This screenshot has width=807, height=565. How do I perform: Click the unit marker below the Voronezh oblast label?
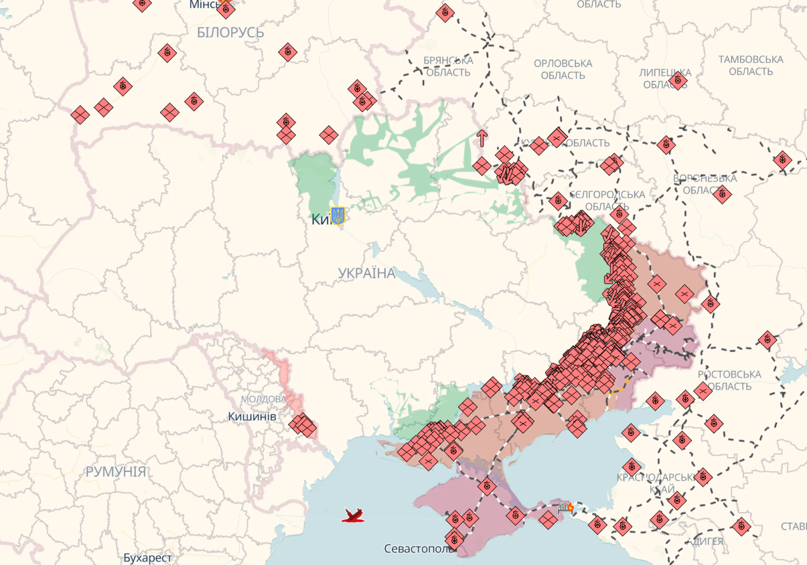(722, 195)
